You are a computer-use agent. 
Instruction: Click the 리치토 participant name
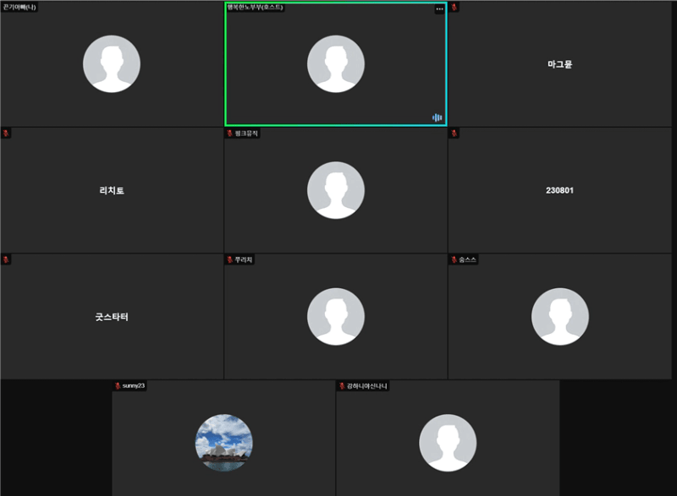point(112,190)
